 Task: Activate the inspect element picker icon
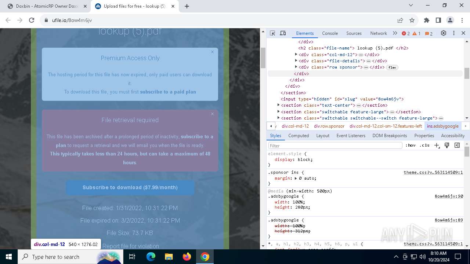(x=272, y=33)
